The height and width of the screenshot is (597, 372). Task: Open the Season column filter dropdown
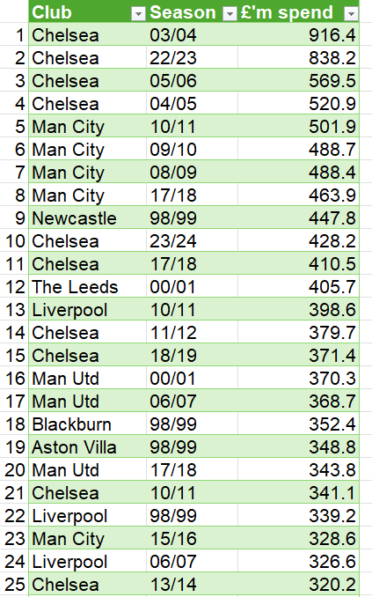pos(230,14)
